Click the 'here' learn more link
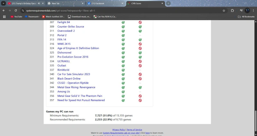 coord(147,133)
